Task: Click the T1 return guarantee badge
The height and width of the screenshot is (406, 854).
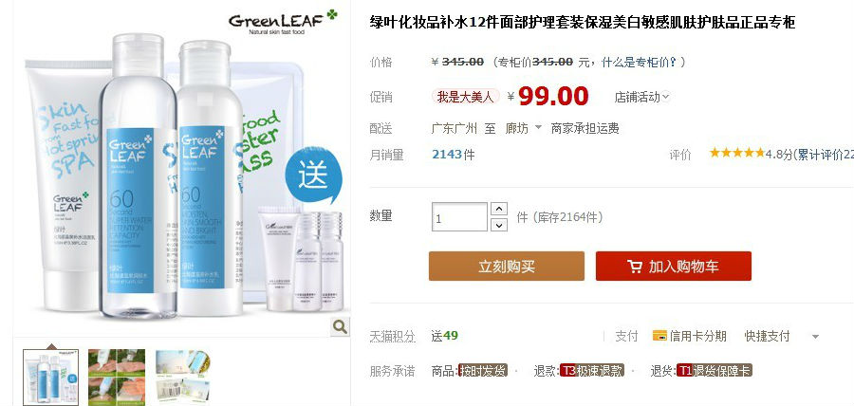Action: 714,371
